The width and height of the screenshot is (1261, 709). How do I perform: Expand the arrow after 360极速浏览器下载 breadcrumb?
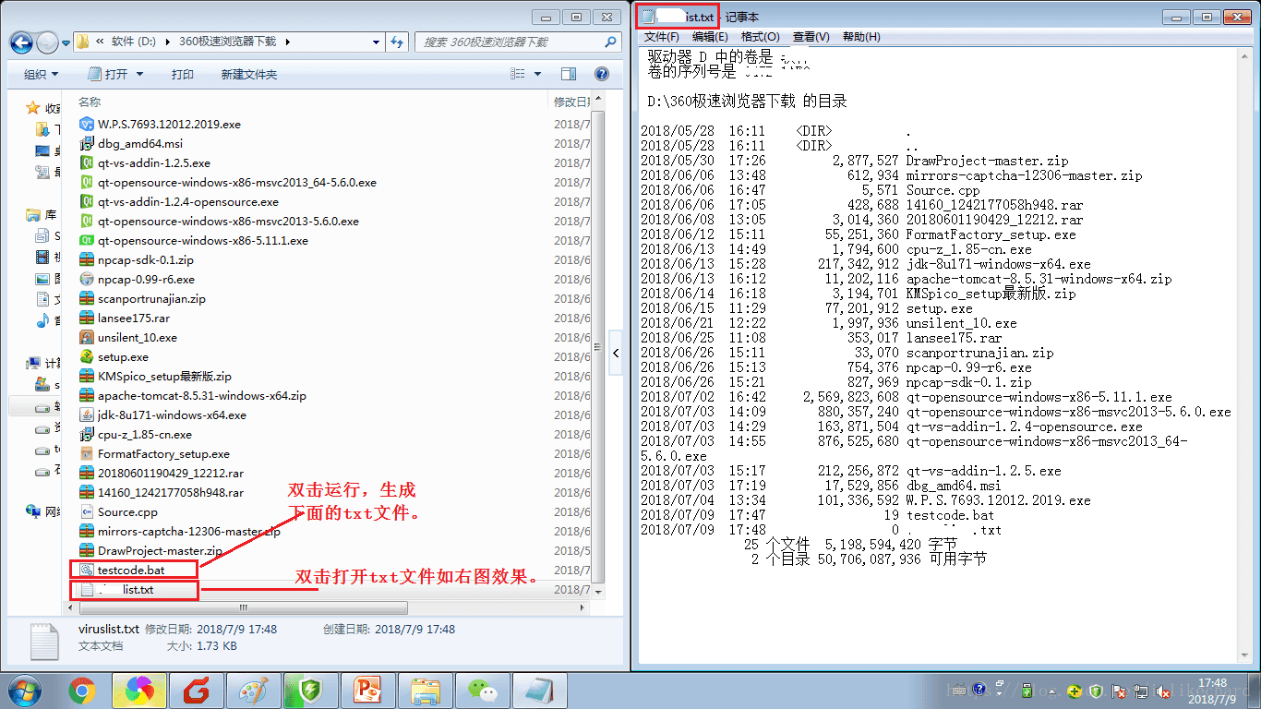287,42
